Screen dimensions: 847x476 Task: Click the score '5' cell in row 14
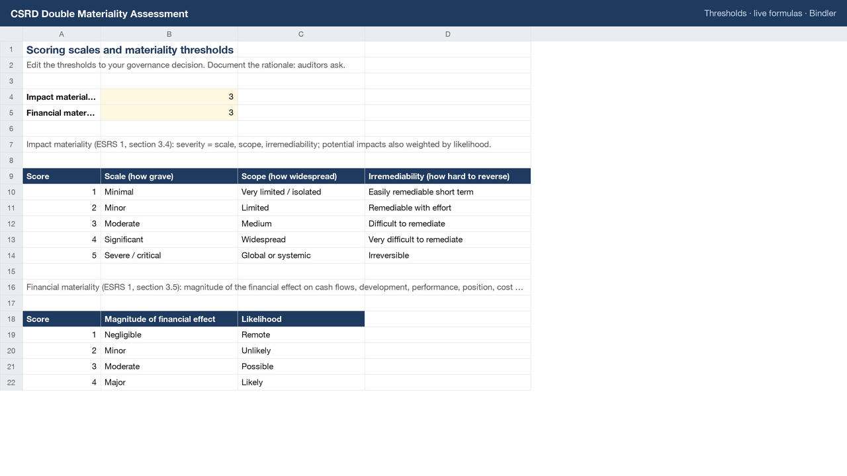(x=62, y=256)
